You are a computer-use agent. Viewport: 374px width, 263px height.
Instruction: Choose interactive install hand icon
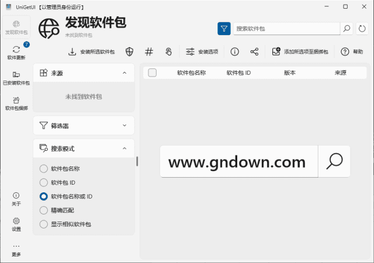(168, 51)
